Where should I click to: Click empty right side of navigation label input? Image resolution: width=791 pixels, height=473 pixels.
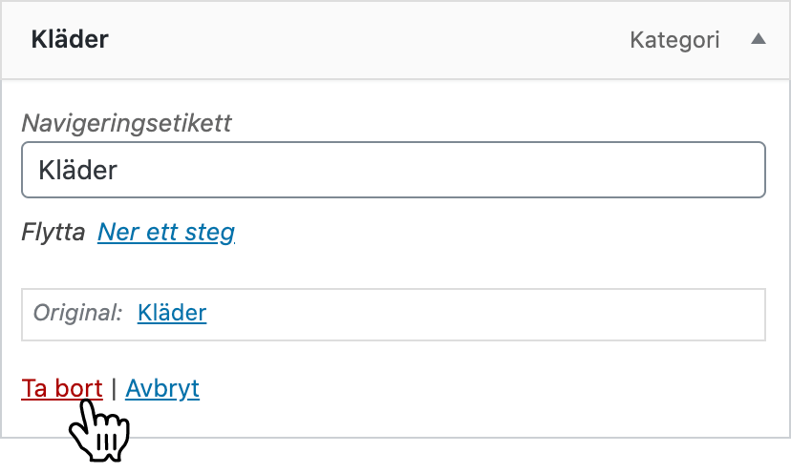click(x=621, y=170)
